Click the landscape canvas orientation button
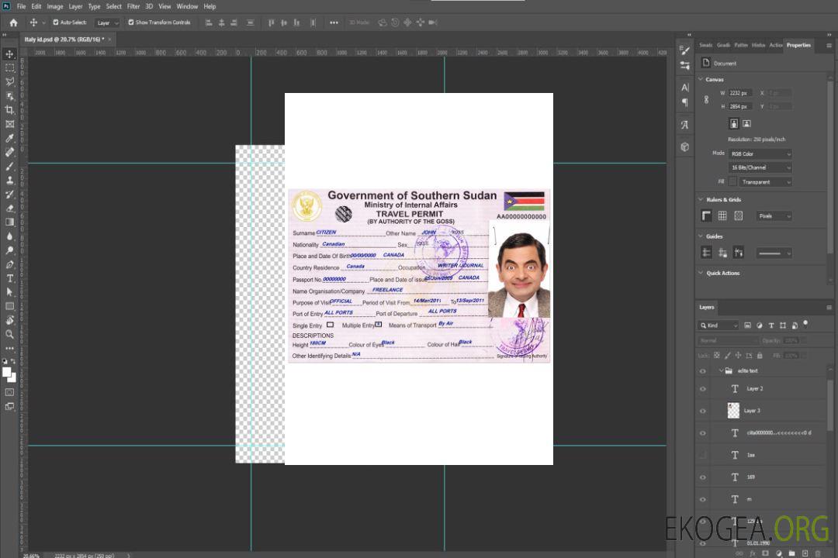The image size is (838, 558). pos(746,123)
